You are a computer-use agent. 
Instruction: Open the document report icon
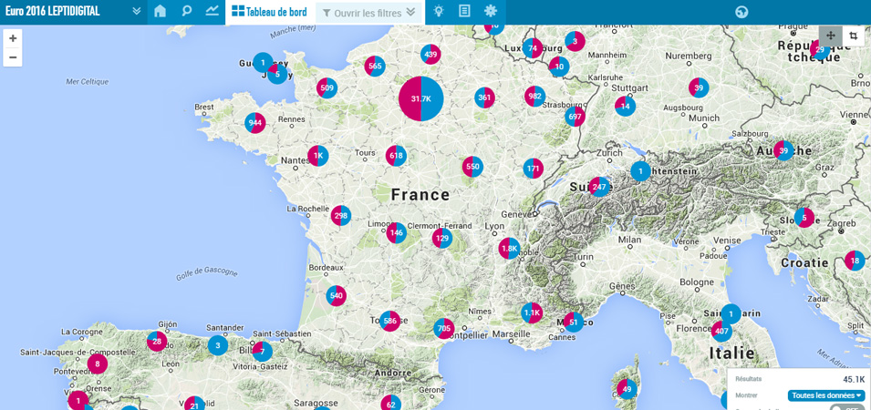point(464,11)
